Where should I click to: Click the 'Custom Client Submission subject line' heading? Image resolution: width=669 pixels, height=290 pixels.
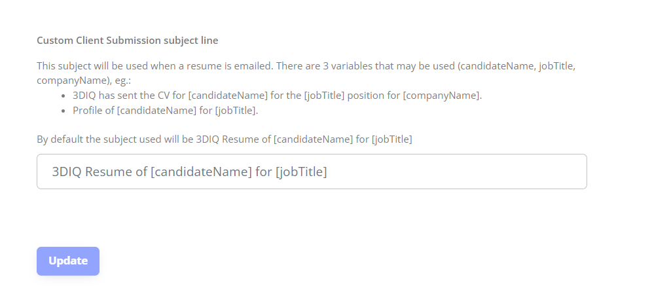pyautogui.click(x=127, y=41)
